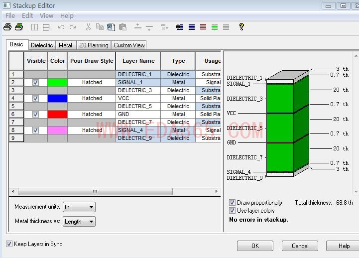The image size is (359, 258).
Task: Click the Pour Draw Style column header
Action: coord(92,61)
